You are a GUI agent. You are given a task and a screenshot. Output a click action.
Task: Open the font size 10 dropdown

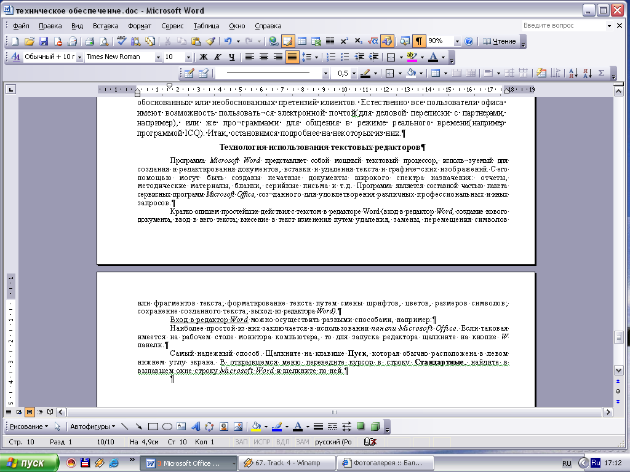pyautogui.click(x=188, y=57)
